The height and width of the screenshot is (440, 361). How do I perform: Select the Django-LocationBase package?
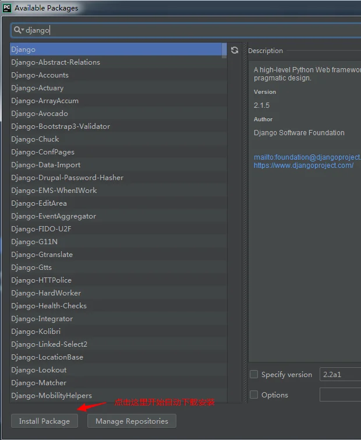point(119,357)
